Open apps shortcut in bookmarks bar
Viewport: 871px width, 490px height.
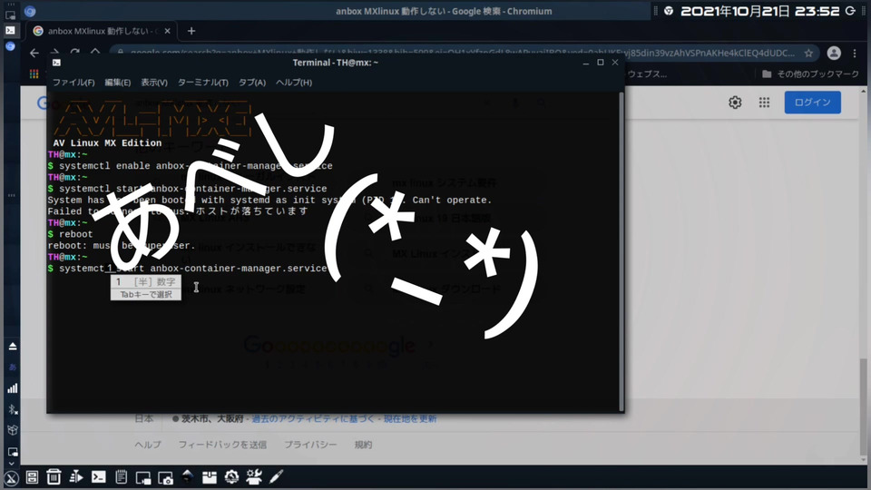(34, 73)
